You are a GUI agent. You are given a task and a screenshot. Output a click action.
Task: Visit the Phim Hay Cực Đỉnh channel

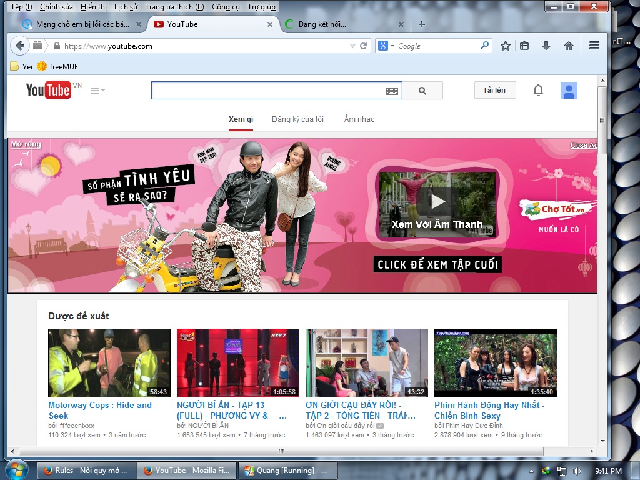[474, 426]
